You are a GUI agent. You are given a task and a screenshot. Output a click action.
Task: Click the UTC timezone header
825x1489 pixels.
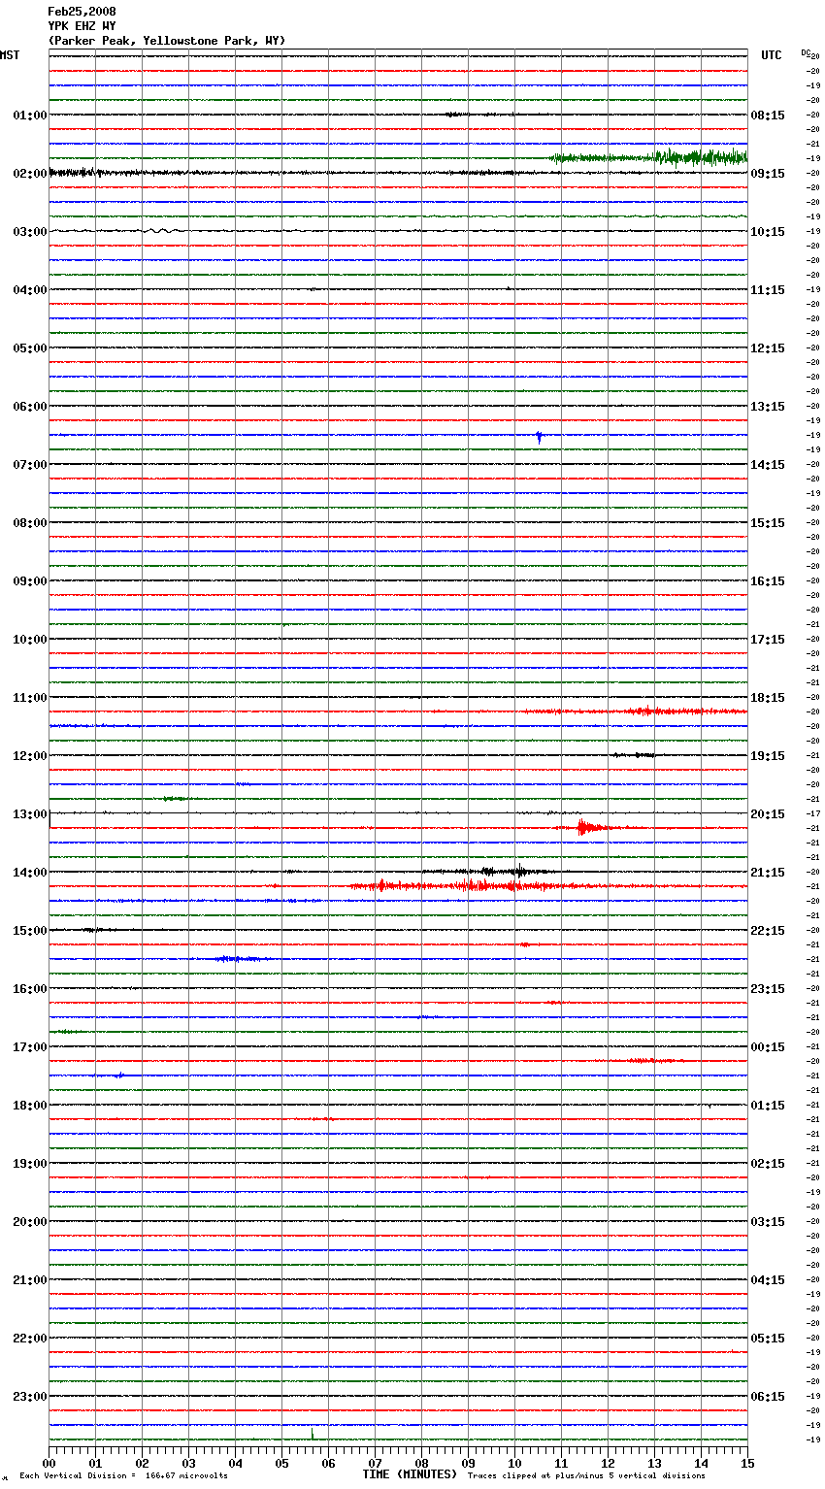772,55
